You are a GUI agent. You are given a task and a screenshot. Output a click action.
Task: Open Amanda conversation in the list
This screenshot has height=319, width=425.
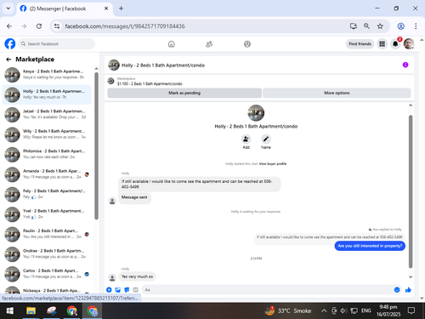48,174
